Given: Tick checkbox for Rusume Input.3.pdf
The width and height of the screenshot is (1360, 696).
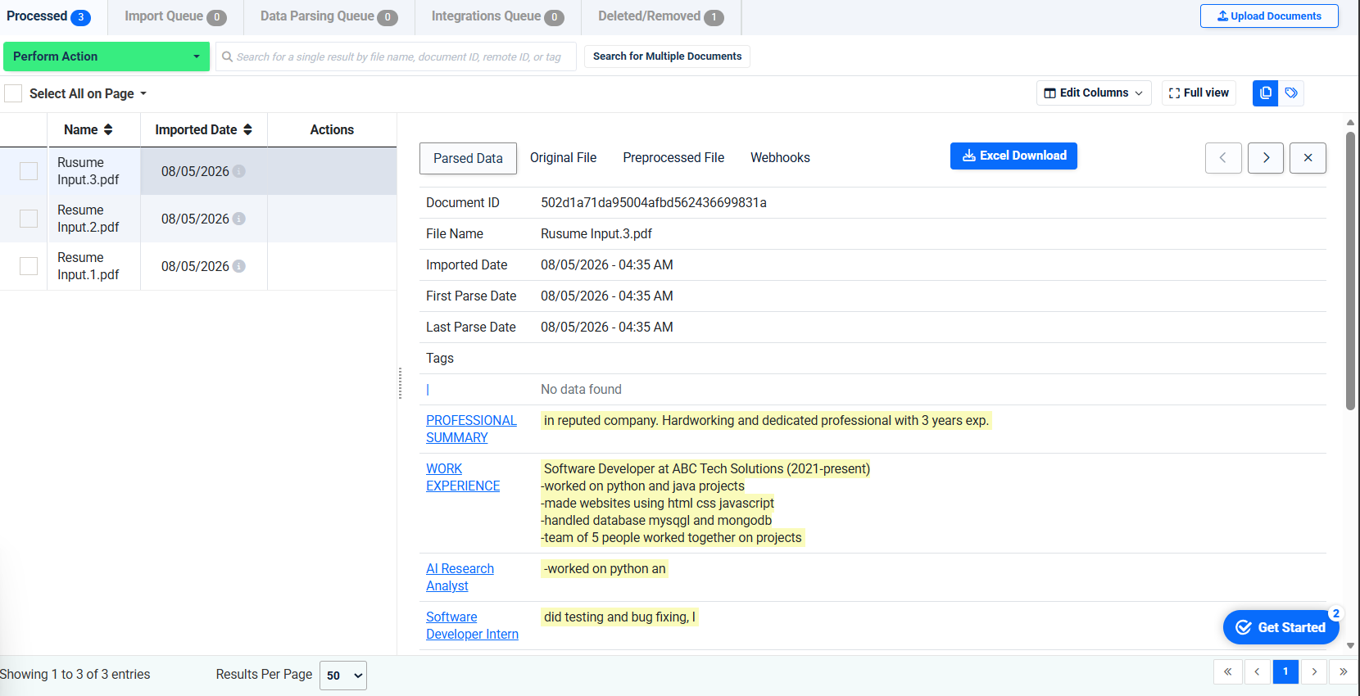Looking at the screenshot, I should (29, 171).
